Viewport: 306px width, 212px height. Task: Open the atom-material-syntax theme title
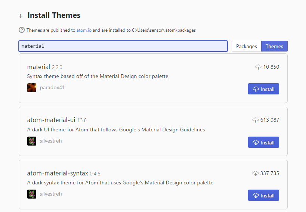(58, 173)
